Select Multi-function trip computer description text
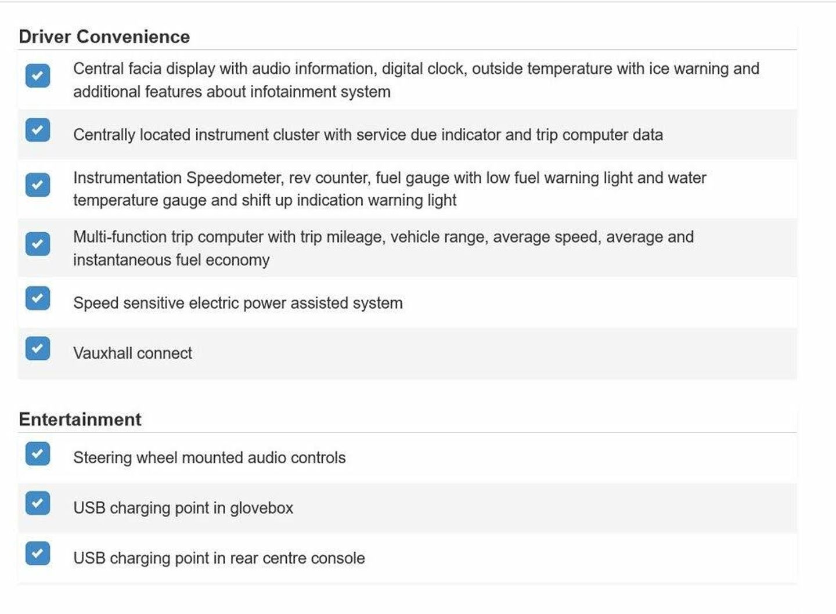The height and width of the screenshot is (614, 836). [x=384, y=248]
